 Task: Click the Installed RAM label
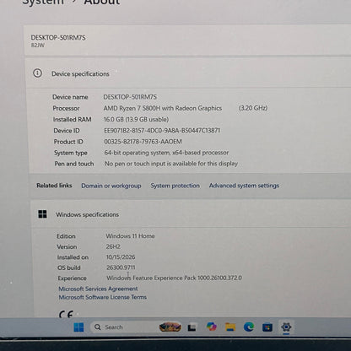coord(73,120)
